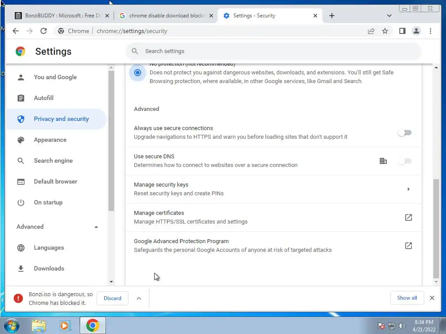The image size is (446, 334).
Task: Open the profile avatar menu
Action: point(416,31)
